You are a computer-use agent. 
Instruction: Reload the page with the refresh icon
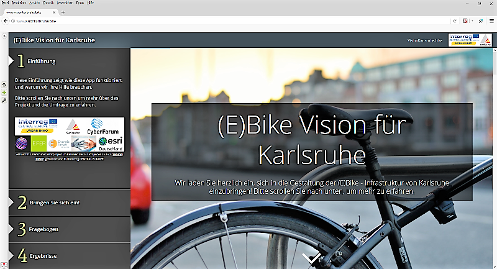point(455,21)
